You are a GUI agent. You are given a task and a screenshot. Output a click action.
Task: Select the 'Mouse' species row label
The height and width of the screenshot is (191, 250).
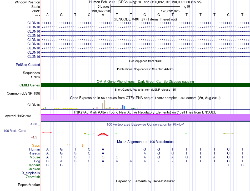tap(35, 157)
